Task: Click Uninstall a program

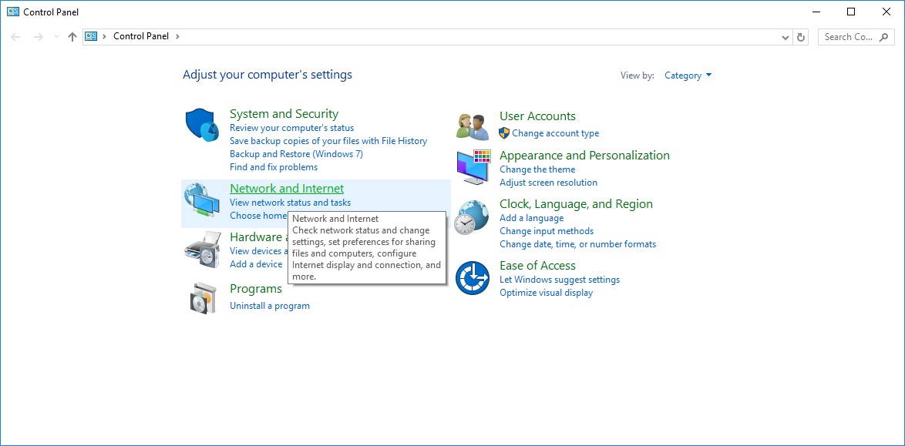Action: (x=270, y=306)
